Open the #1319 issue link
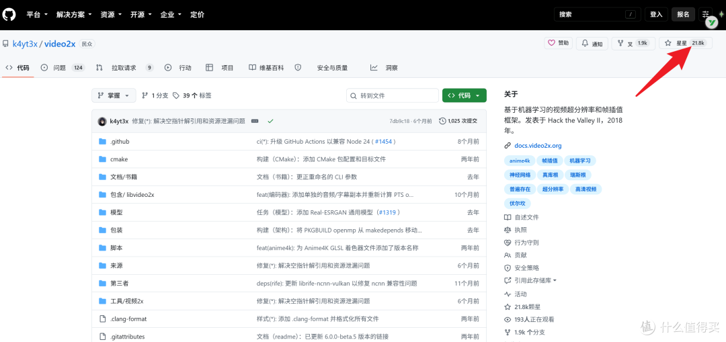This screenshot has width=726, height=342. tap(388, 212)
